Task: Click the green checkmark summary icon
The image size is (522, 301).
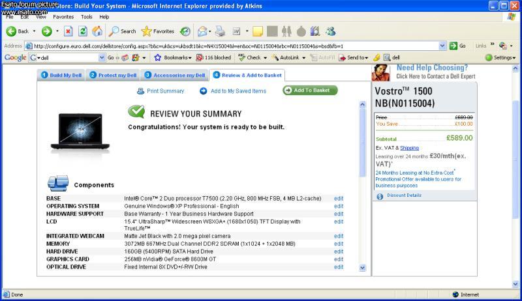Action: click(136, 111)
